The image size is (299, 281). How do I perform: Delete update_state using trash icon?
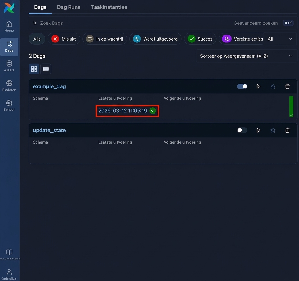click(287, 130)
